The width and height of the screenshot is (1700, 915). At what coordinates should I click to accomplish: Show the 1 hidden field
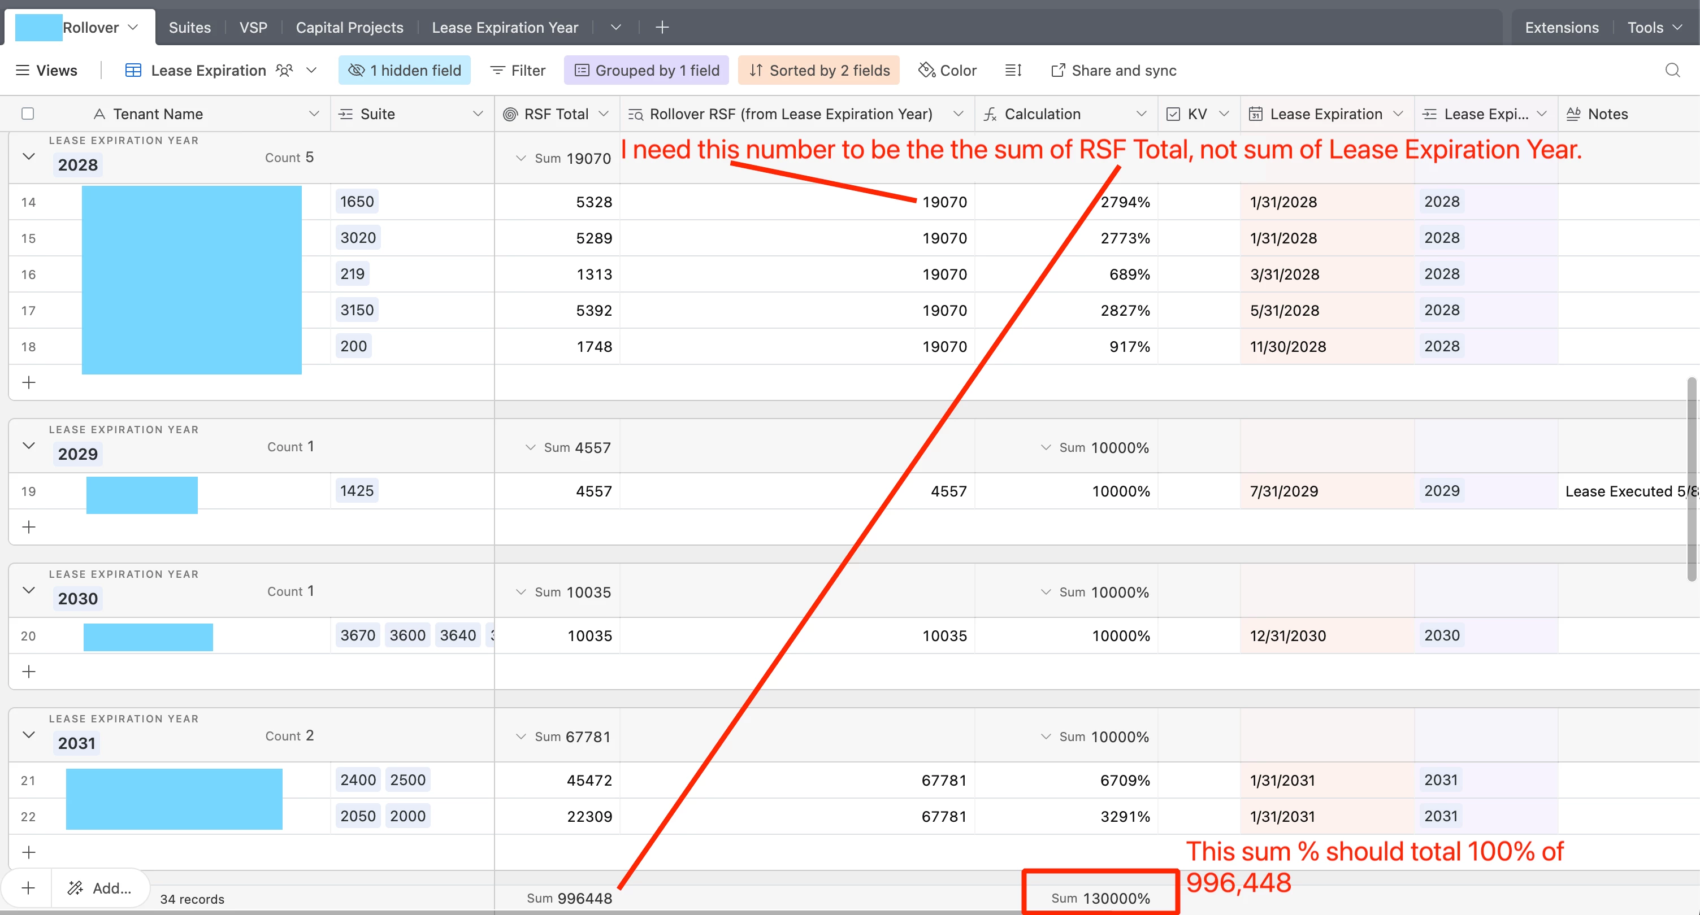pos(405,70)
